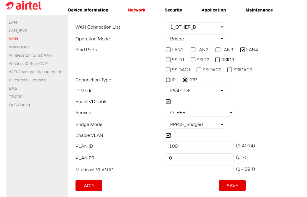Click the Airtel logo
307x197 pixels.
click(x=24, y=6)
